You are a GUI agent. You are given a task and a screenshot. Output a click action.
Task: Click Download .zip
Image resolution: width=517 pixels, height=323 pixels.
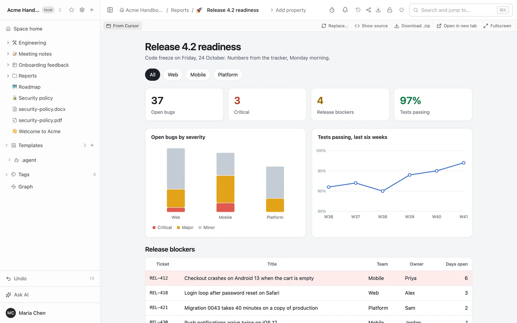(x=412, y=26)
